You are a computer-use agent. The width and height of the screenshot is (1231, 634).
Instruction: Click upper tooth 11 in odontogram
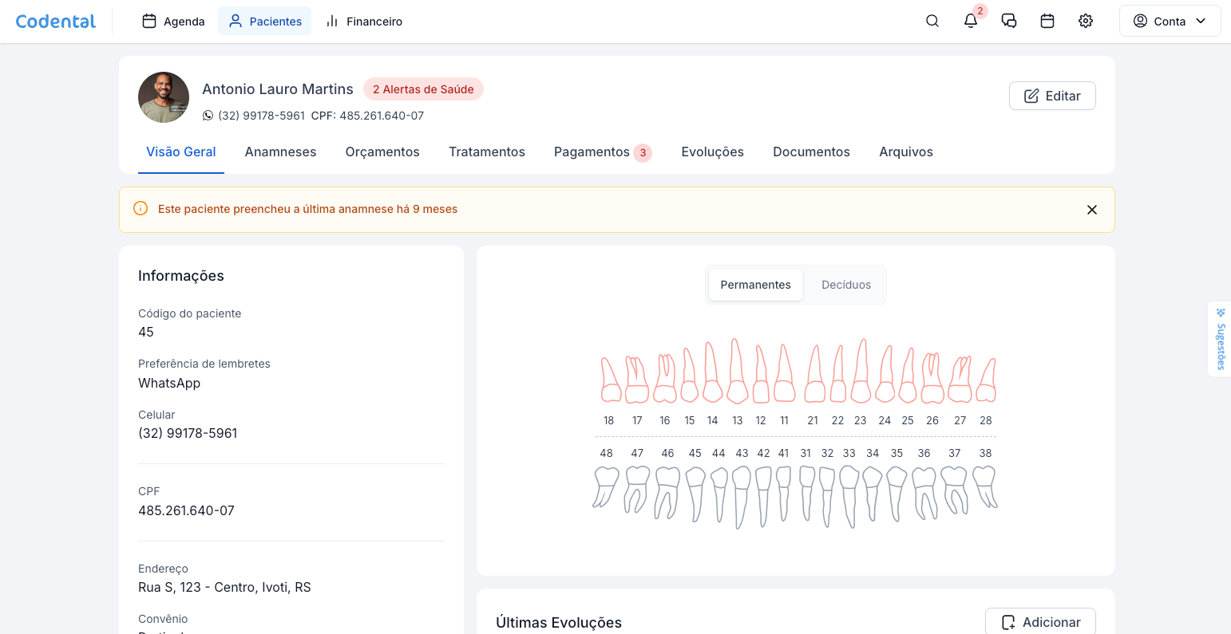pyautogui.click(x=785, y=375)
